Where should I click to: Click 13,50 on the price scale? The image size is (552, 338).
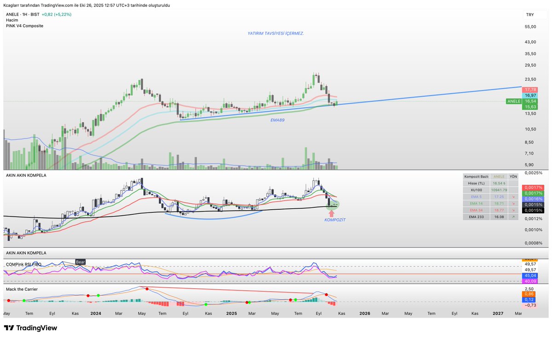pyautogui.click(x=530, y=113)
